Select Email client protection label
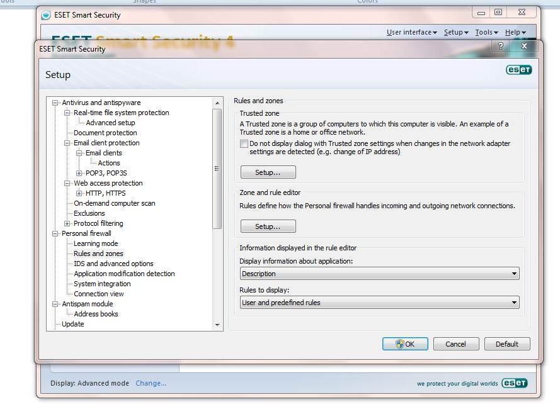 [106, 143]
